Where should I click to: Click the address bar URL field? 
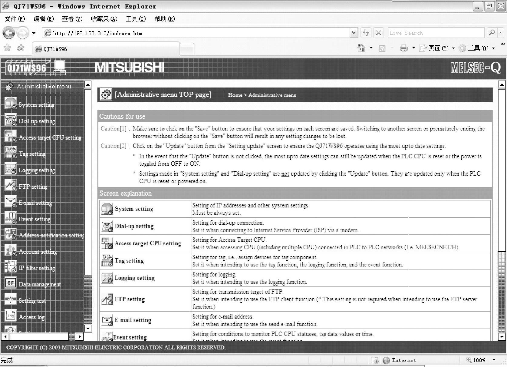click(x=196, y=33)
